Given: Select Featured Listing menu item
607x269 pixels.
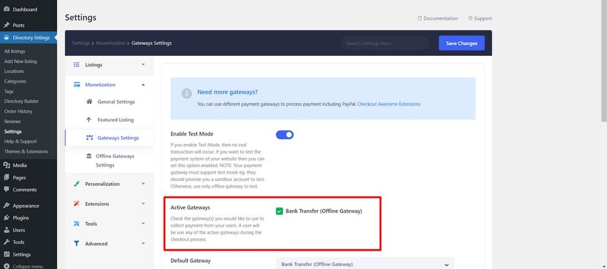Looking at the screenshot, I should [x=115, y=120].
